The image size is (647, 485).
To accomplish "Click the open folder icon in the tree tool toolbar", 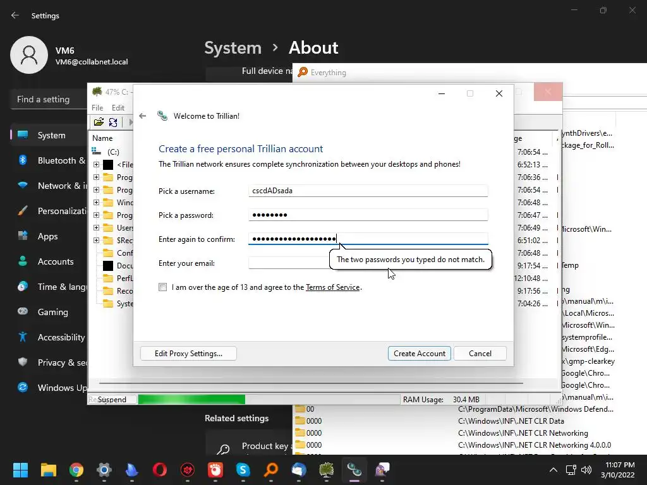I will coord(99,122).
